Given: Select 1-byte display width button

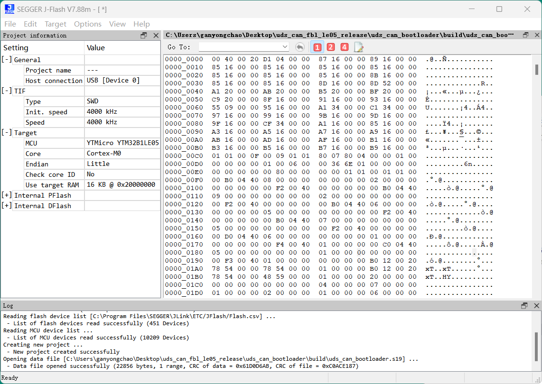Looking at the screenshot, I should (318, 47).
